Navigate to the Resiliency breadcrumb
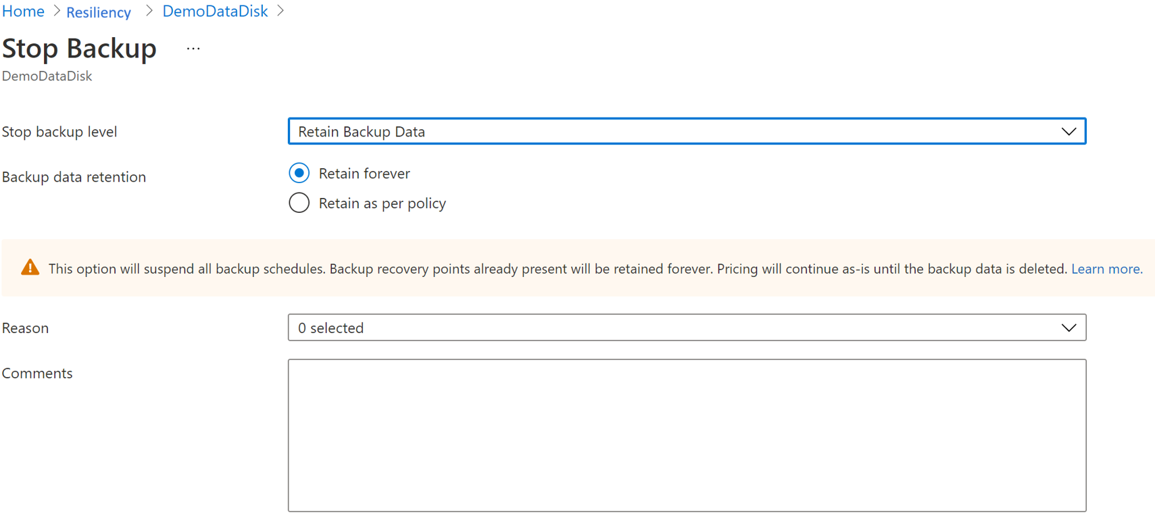This screenshot has height=527, width=1155. [99, 12]
